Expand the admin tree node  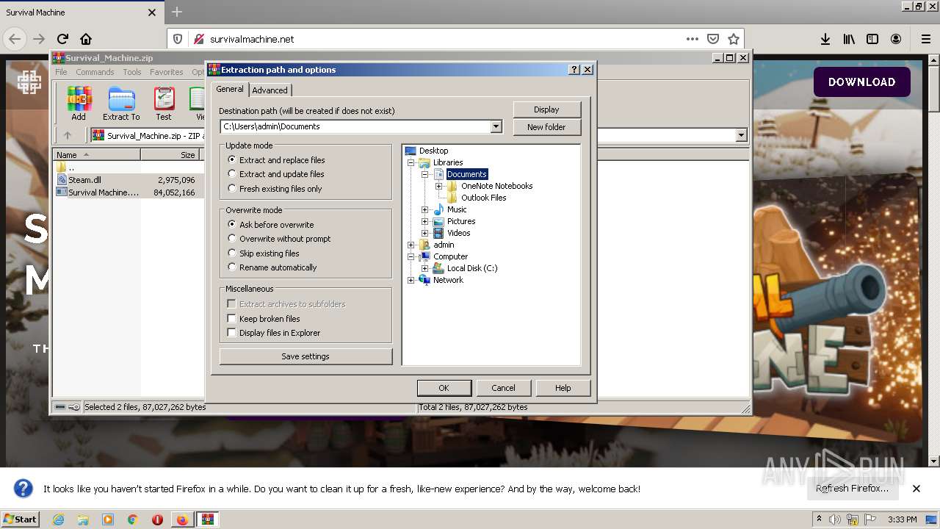tap(411, 245)
